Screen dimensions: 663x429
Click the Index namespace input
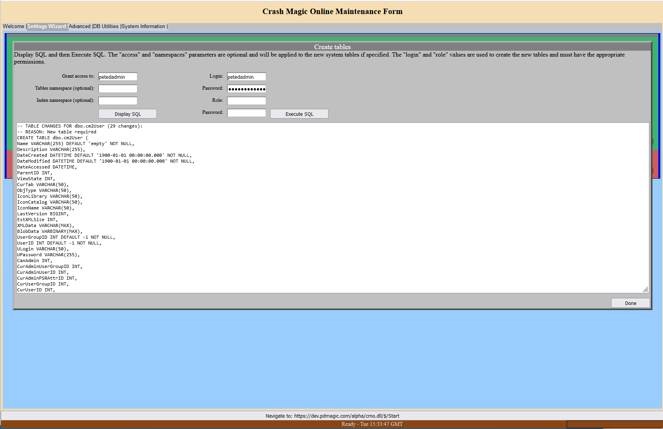pos(118,101)
